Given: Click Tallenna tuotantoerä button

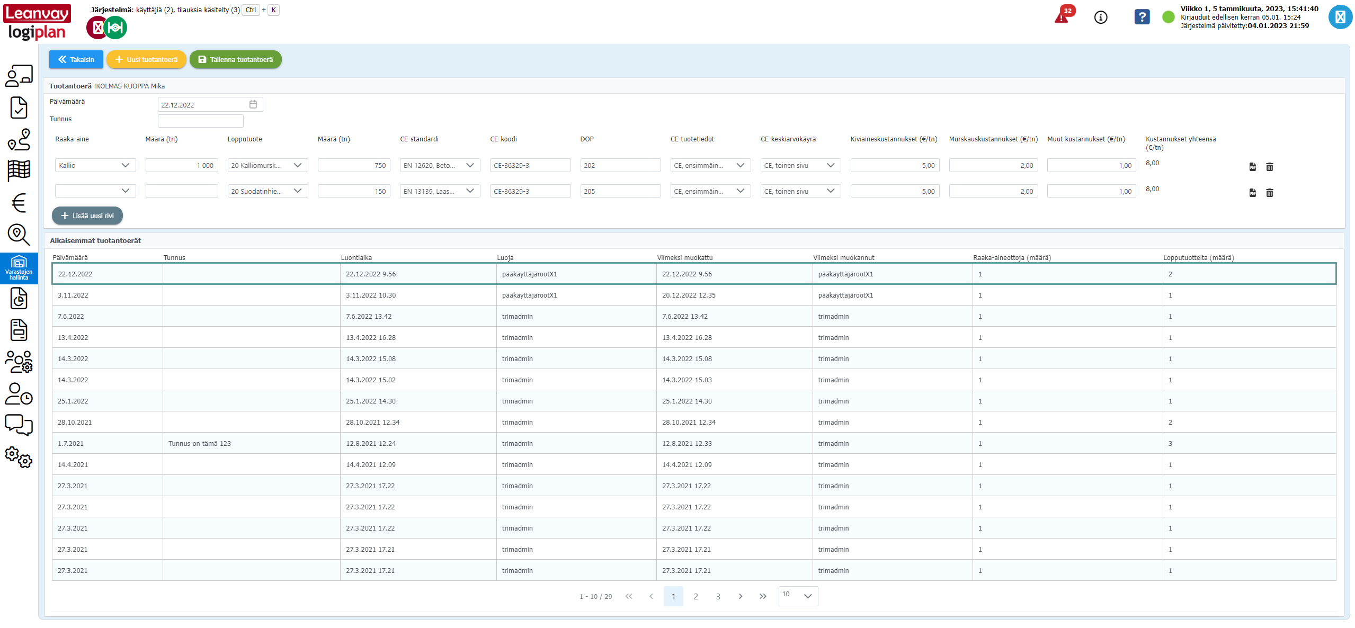Looking at the screenshot, I should [236, 59].
